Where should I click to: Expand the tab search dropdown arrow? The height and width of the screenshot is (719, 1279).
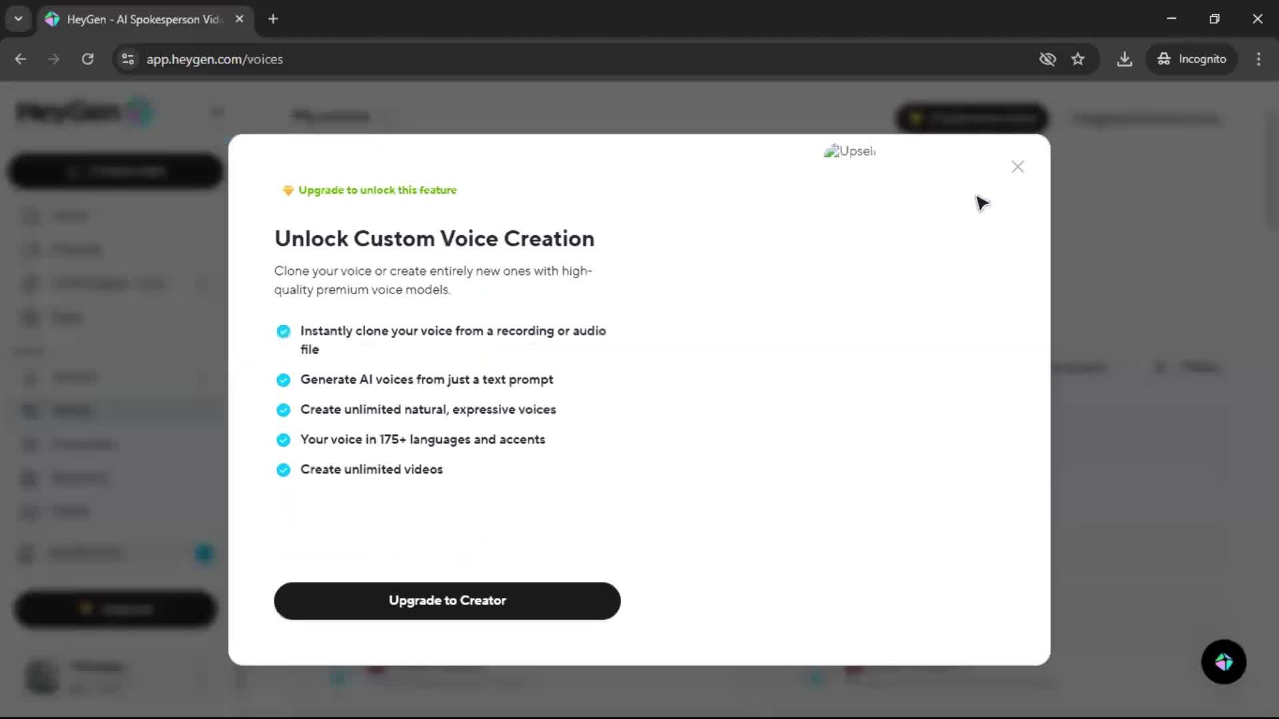pyautogui.click(x=18, y=19)
